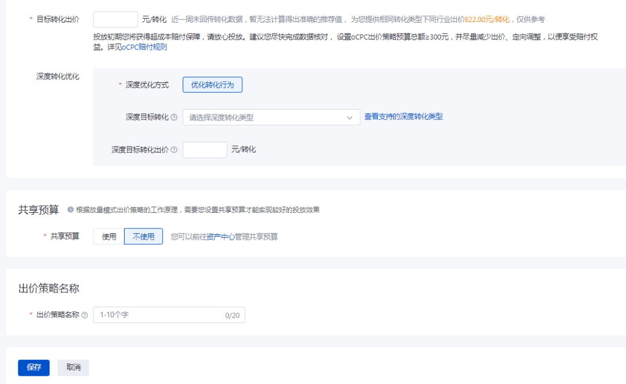Select 不使用 for shared budget
Screen dimensions: 626x384
click(x=143, y=237)
